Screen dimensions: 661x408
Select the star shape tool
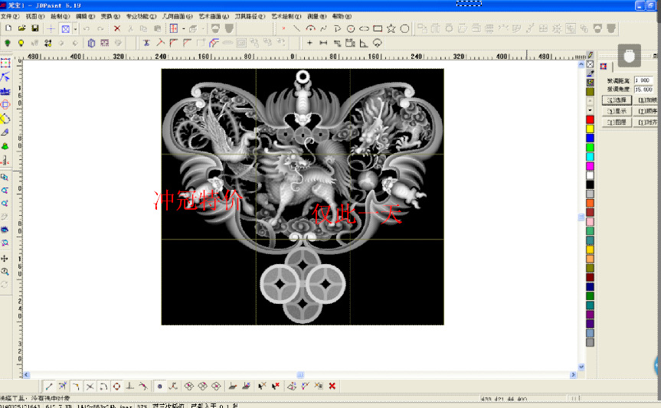point(391,28)
